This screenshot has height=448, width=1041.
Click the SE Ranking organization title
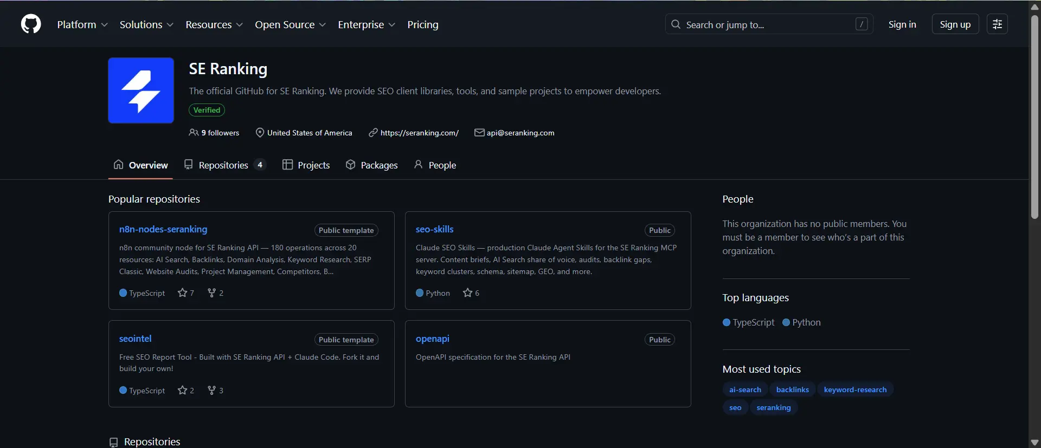(x=228, y=69)
